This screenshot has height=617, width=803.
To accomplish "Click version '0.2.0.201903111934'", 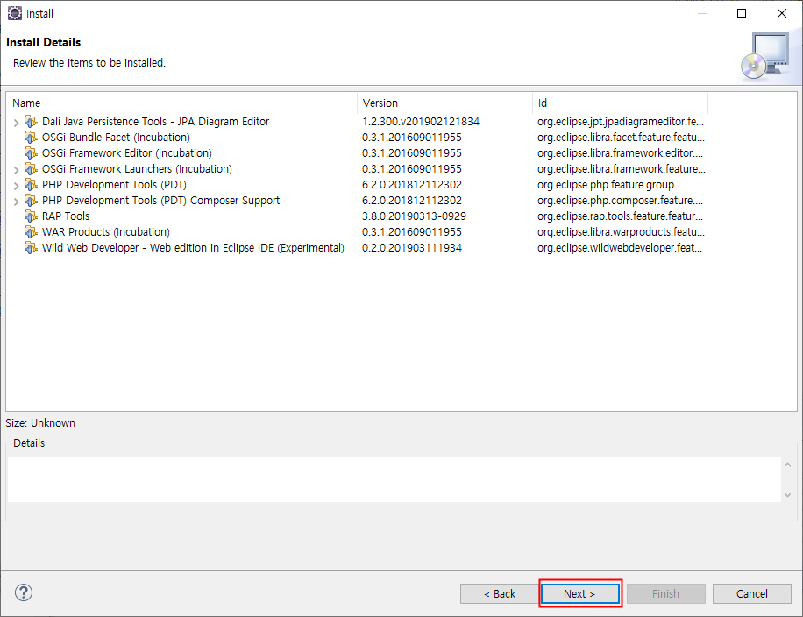I will 412,248.
